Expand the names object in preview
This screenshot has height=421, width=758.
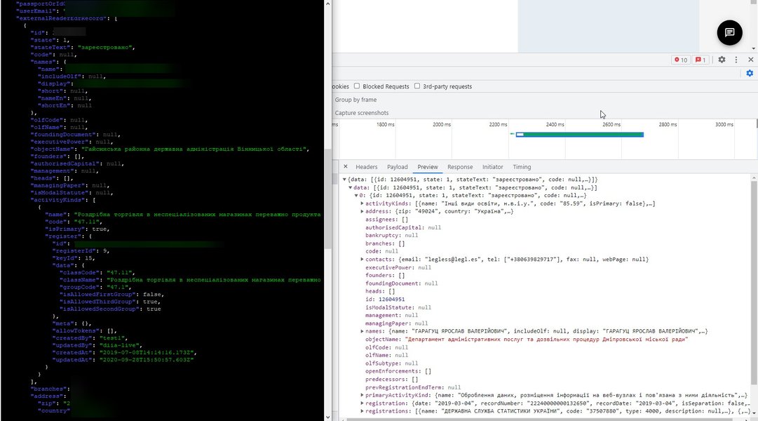(363, 330)
